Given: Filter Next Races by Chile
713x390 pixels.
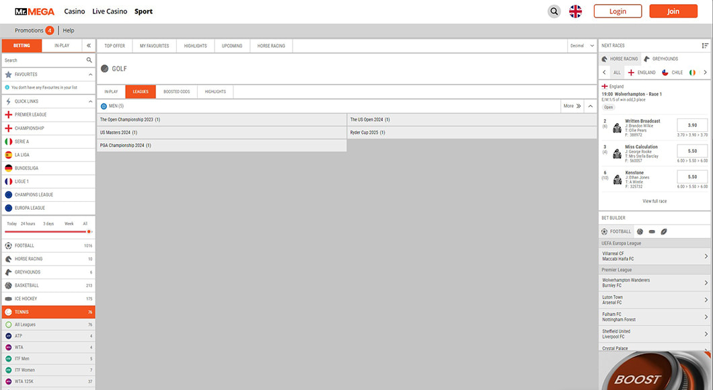Looking at the screenshot, I should pos(672,72).
